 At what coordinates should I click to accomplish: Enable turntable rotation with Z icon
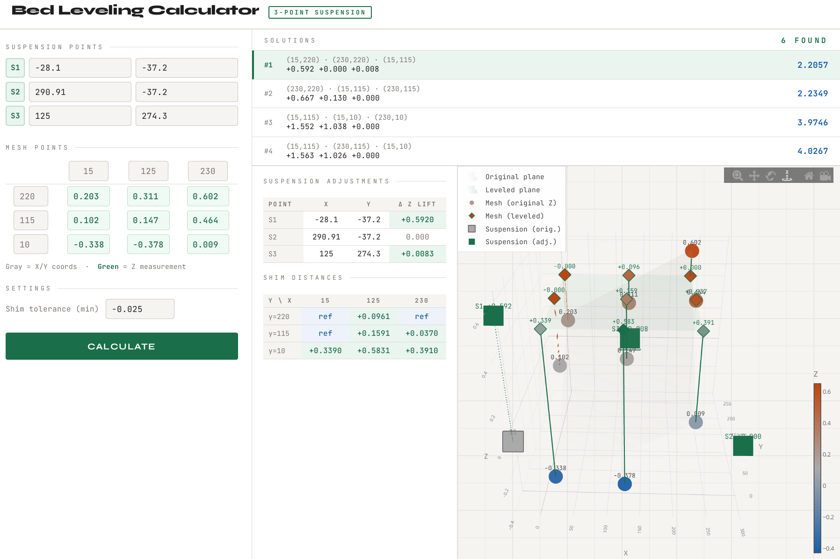click(x=787, y=175)
